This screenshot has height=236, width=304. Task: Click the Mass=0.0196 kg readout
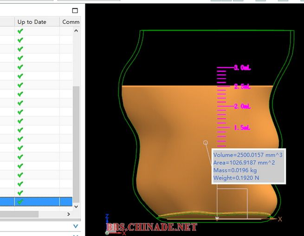235,170
